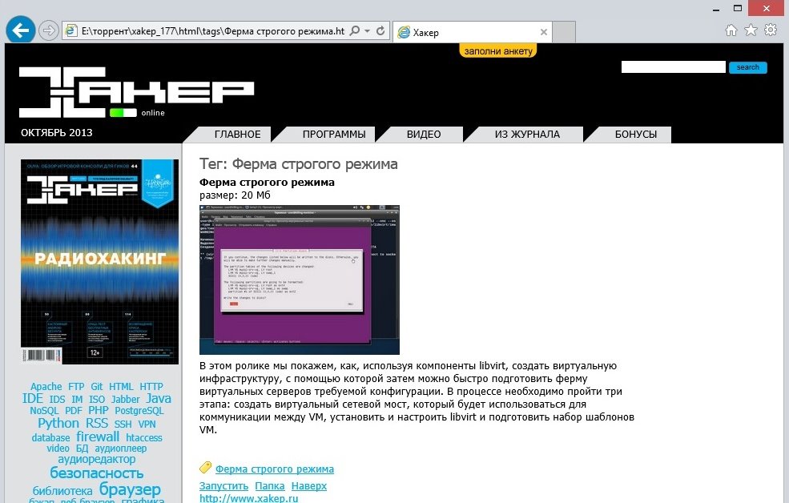Viewport: 789px width, 503px height.
Task: Choose the PDF tag
Action: pyautogui.click(x=74, y=410)
